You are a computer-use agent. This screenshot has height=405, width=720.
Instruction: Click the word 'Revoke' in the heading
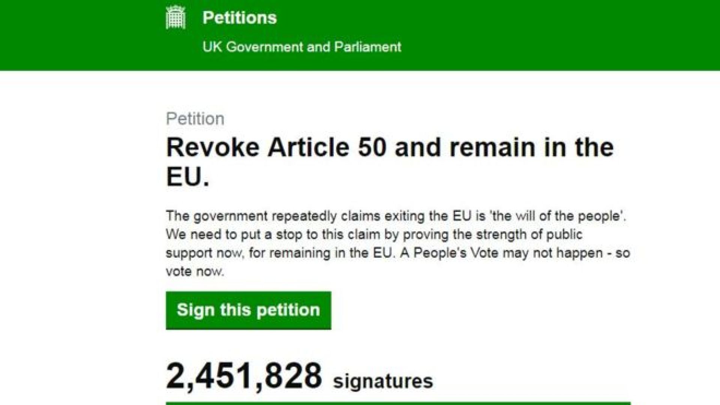tap(213, 147)
